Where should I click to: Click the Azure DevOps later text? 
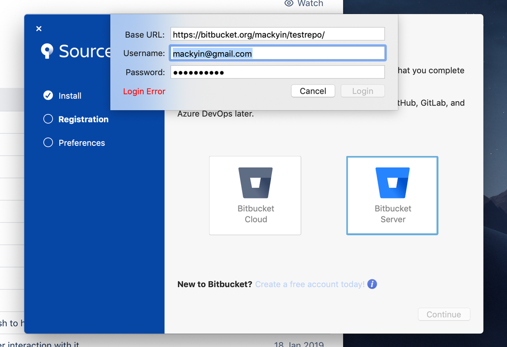coord(215,113)
